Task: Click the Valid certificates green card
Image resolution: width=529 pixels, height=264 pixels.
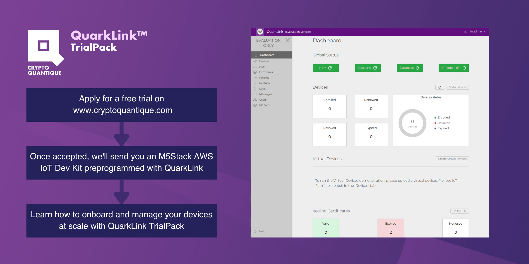Action: click(x=326, y=228)
